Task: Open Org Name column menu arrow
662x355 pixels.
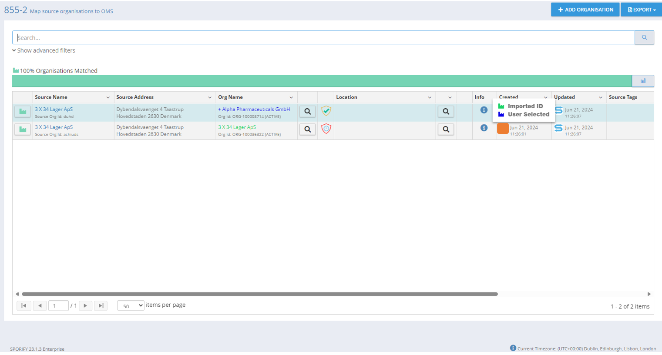Action: [x=291, y=97]
